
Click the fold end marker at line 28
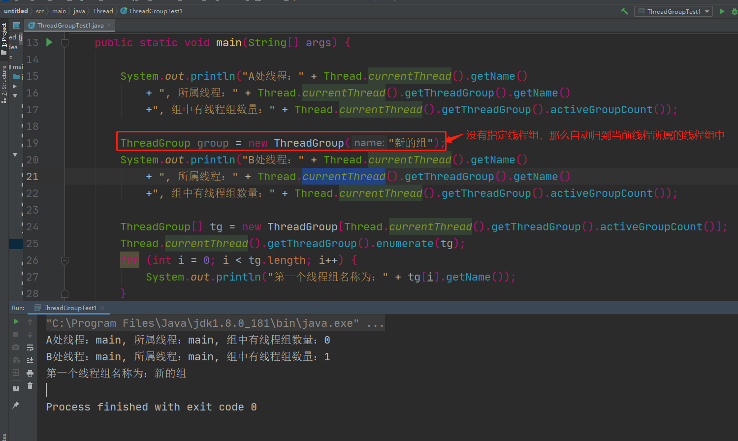pos(64,294)
